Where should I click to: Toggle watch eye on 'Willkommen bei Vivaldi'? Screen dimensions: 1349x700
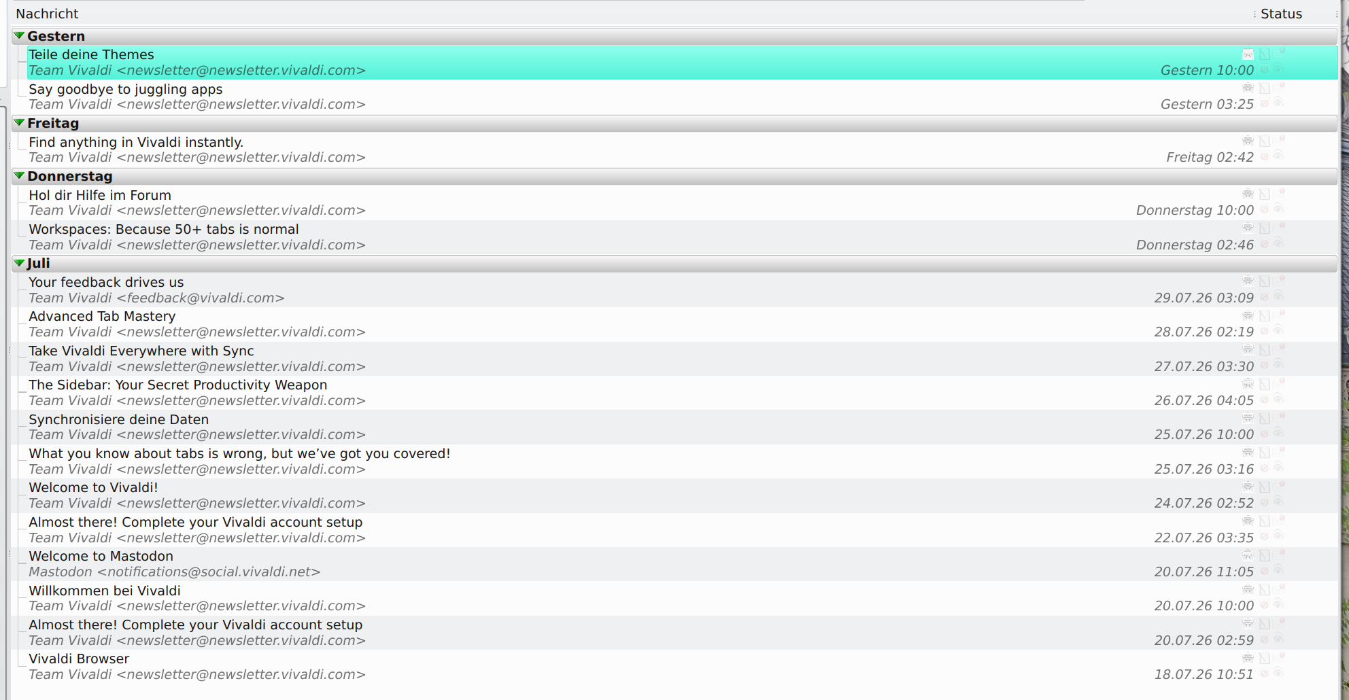(x=1278, y=604)
